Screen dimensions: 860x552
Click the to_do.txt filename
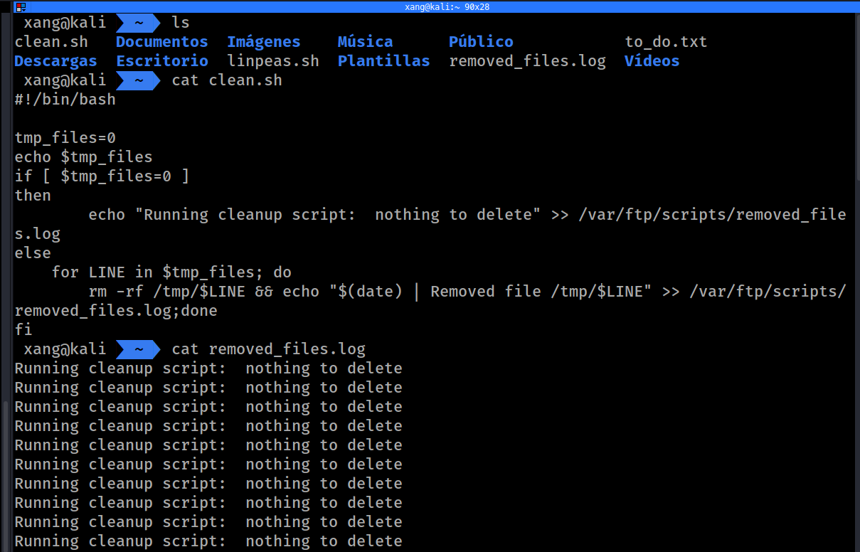pyautogui.click(x=666, y=42)
